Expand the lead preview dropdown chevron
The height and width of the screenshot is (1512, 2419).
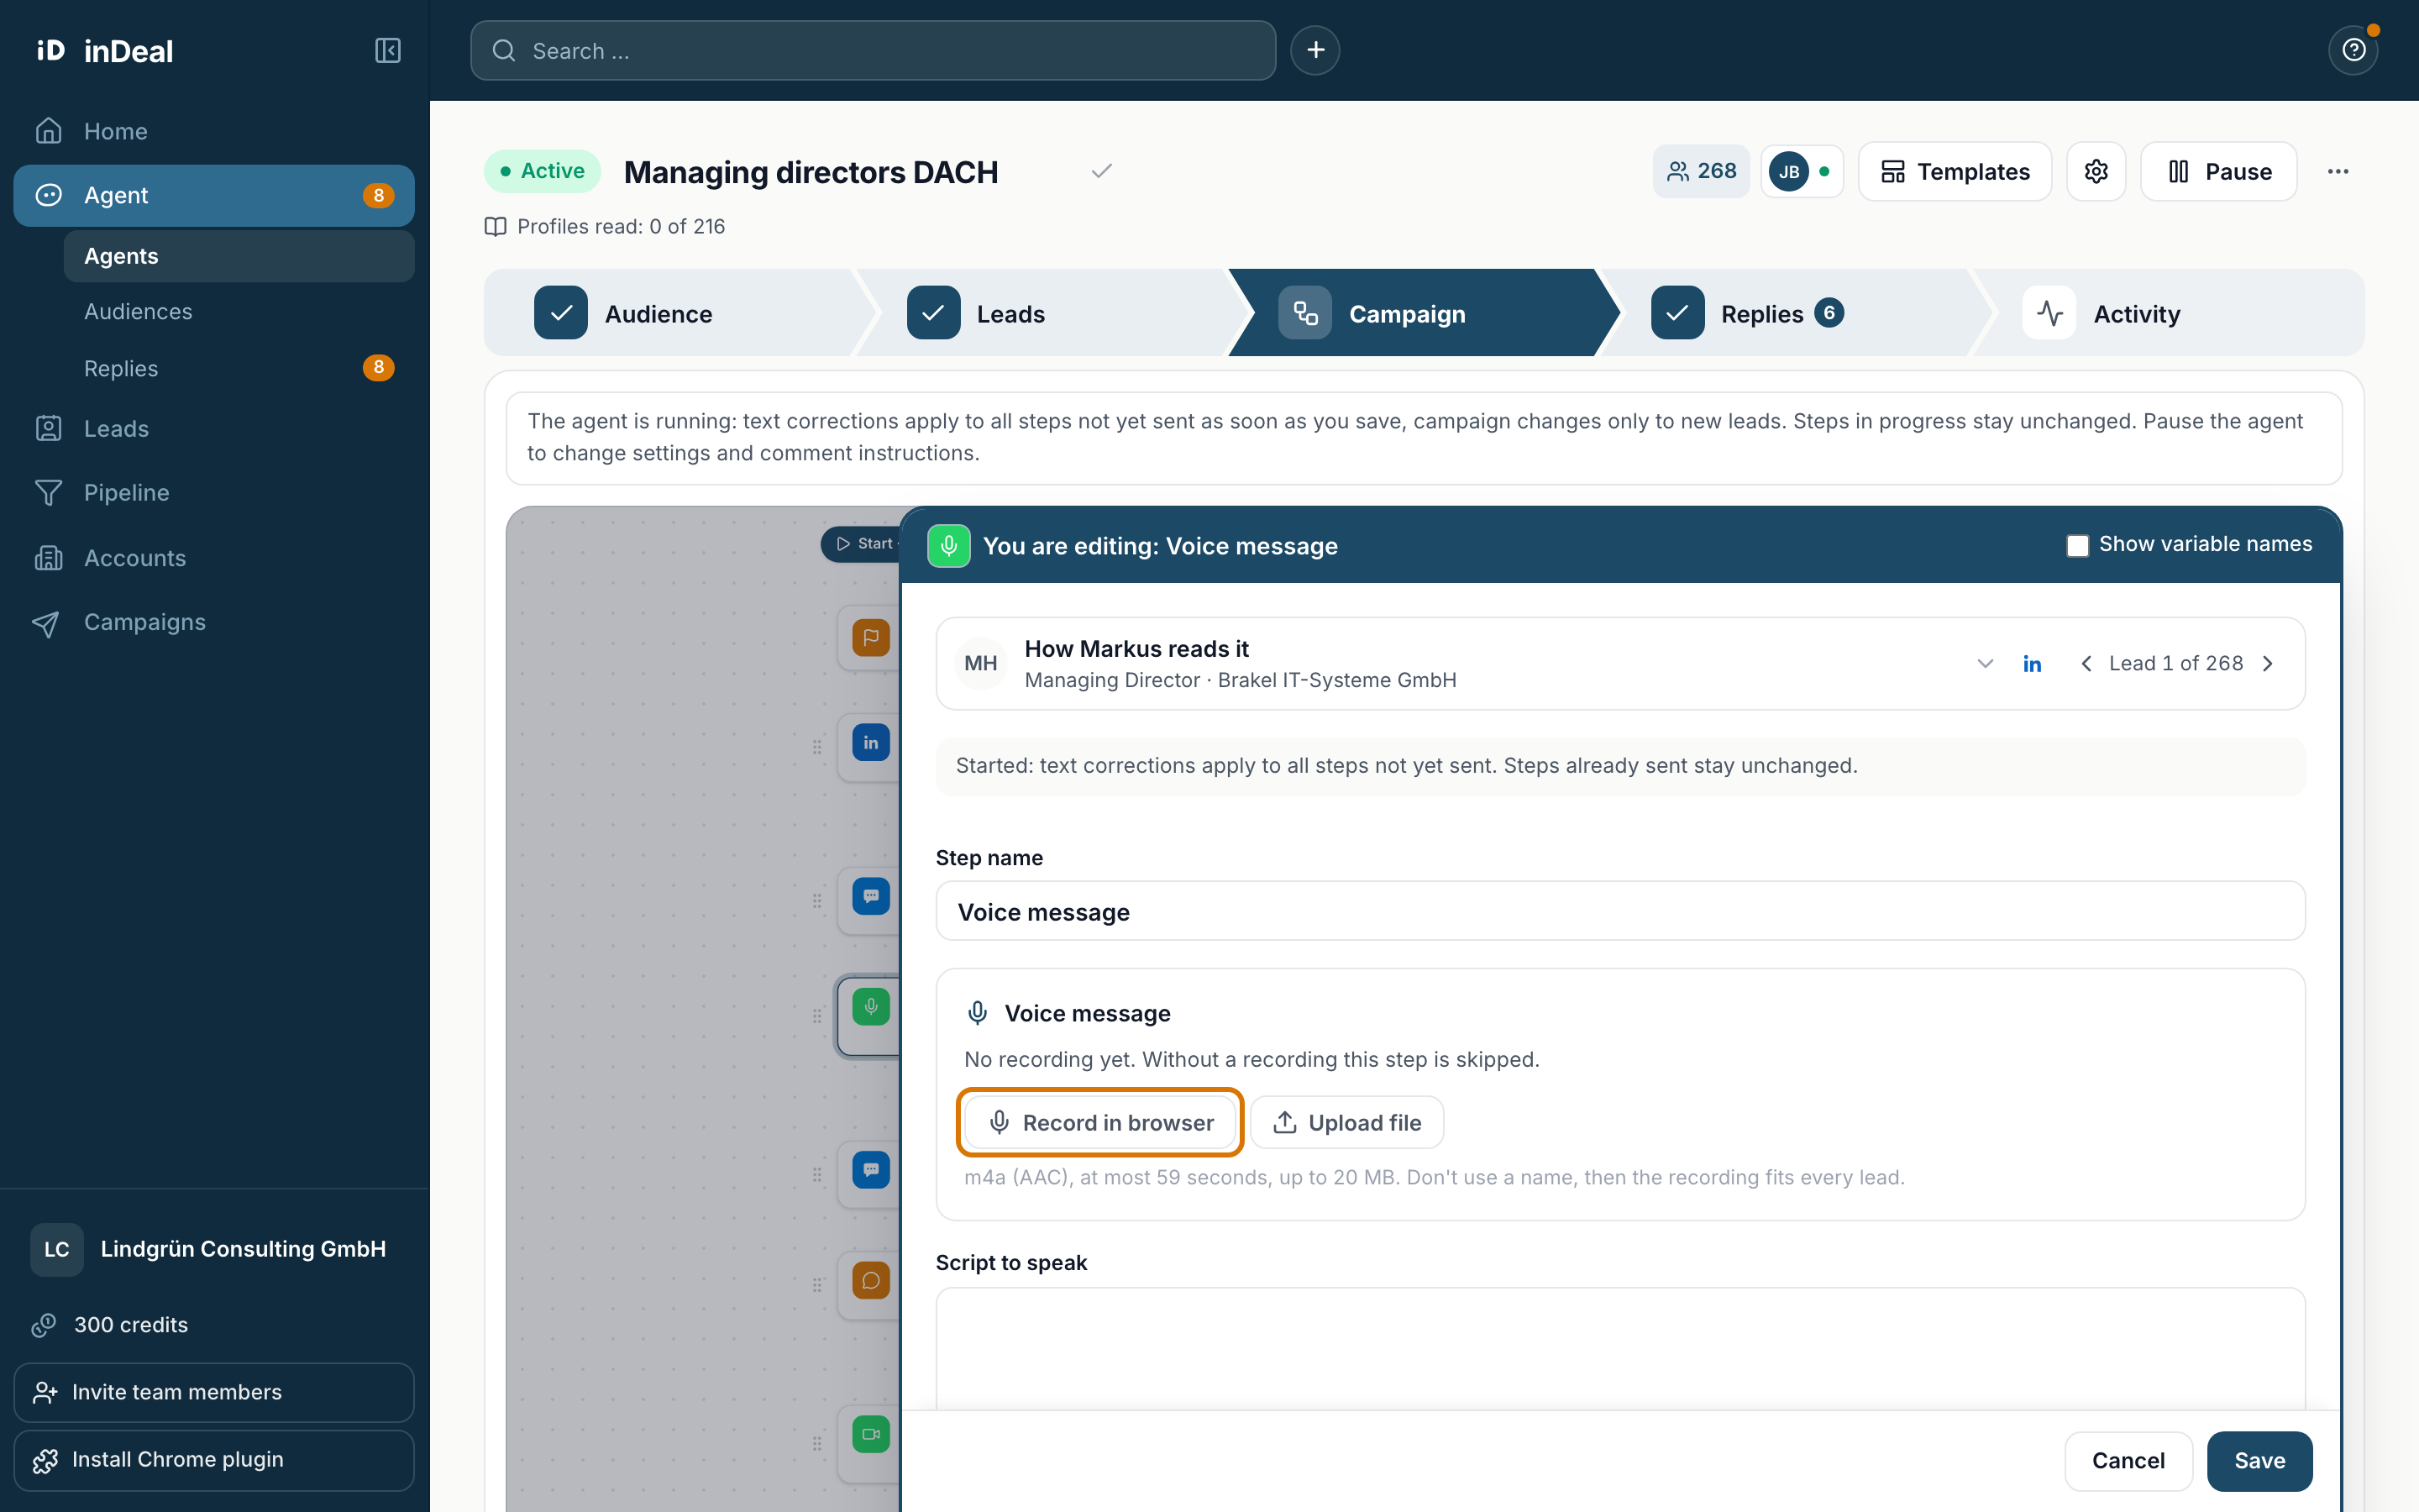click(1986, 663)
